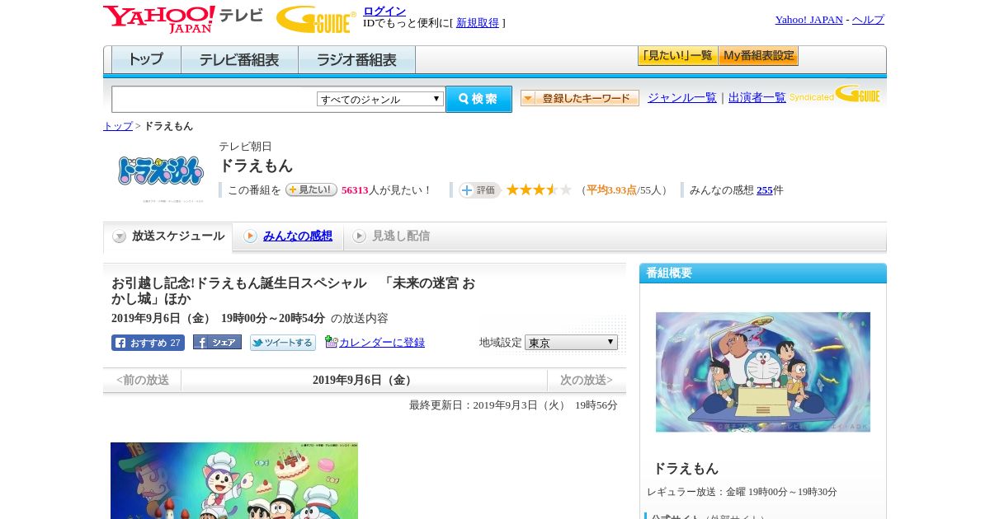Screen dimensions: 990x519
Task: Click the ドラえもん program logo image
Action: (161, 171)
